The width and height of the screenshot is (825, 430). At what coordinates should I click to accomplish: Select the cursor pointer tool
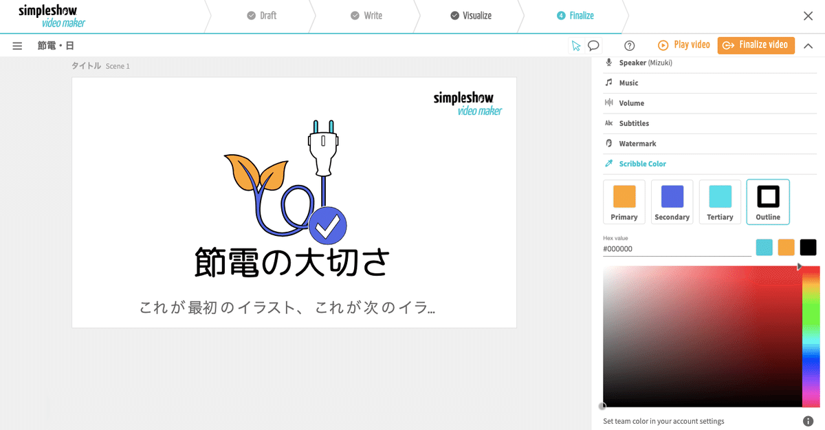pyautogui.click(x=576, y=45)
